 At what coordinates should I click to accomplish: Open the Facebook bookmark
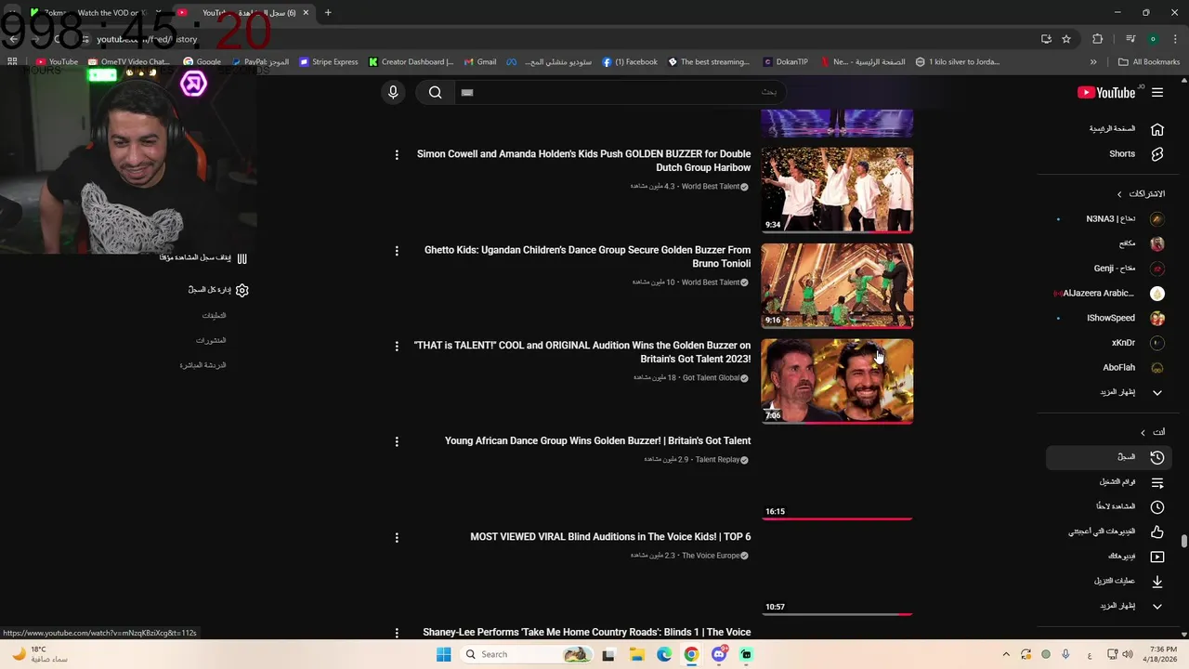pos(630,62)
